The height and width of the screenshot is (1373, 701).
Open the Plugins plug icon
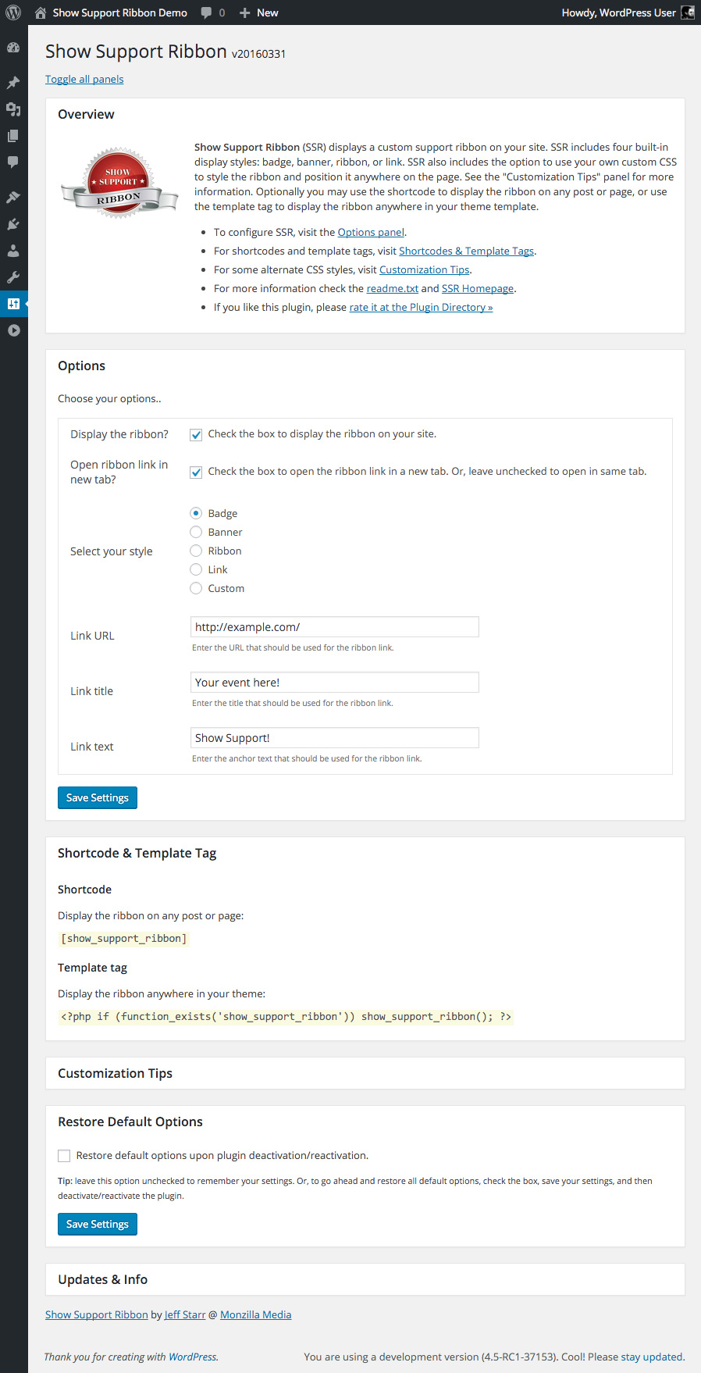[13, 224]
